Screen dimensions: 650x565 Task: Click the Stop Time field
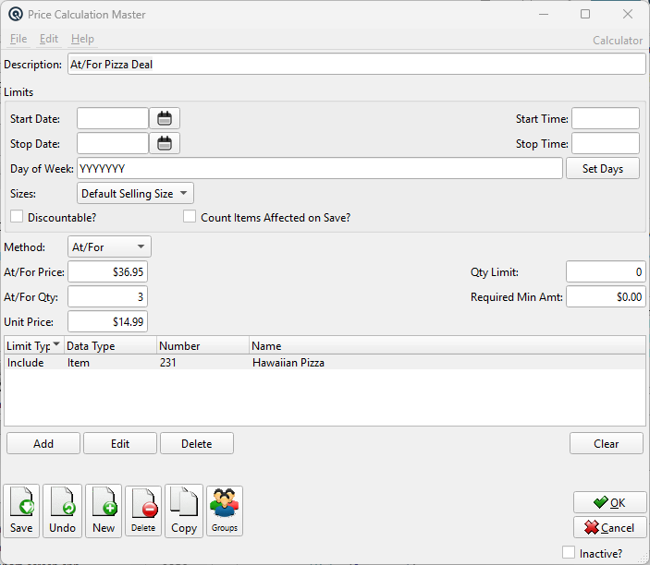tap(606, 144)
